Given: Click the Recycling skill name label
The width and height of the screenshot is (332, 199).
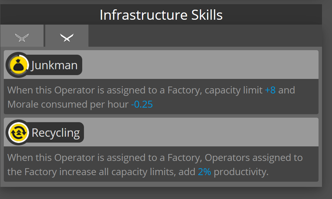Looking at the screenshot, I should [x=56, y=133].
